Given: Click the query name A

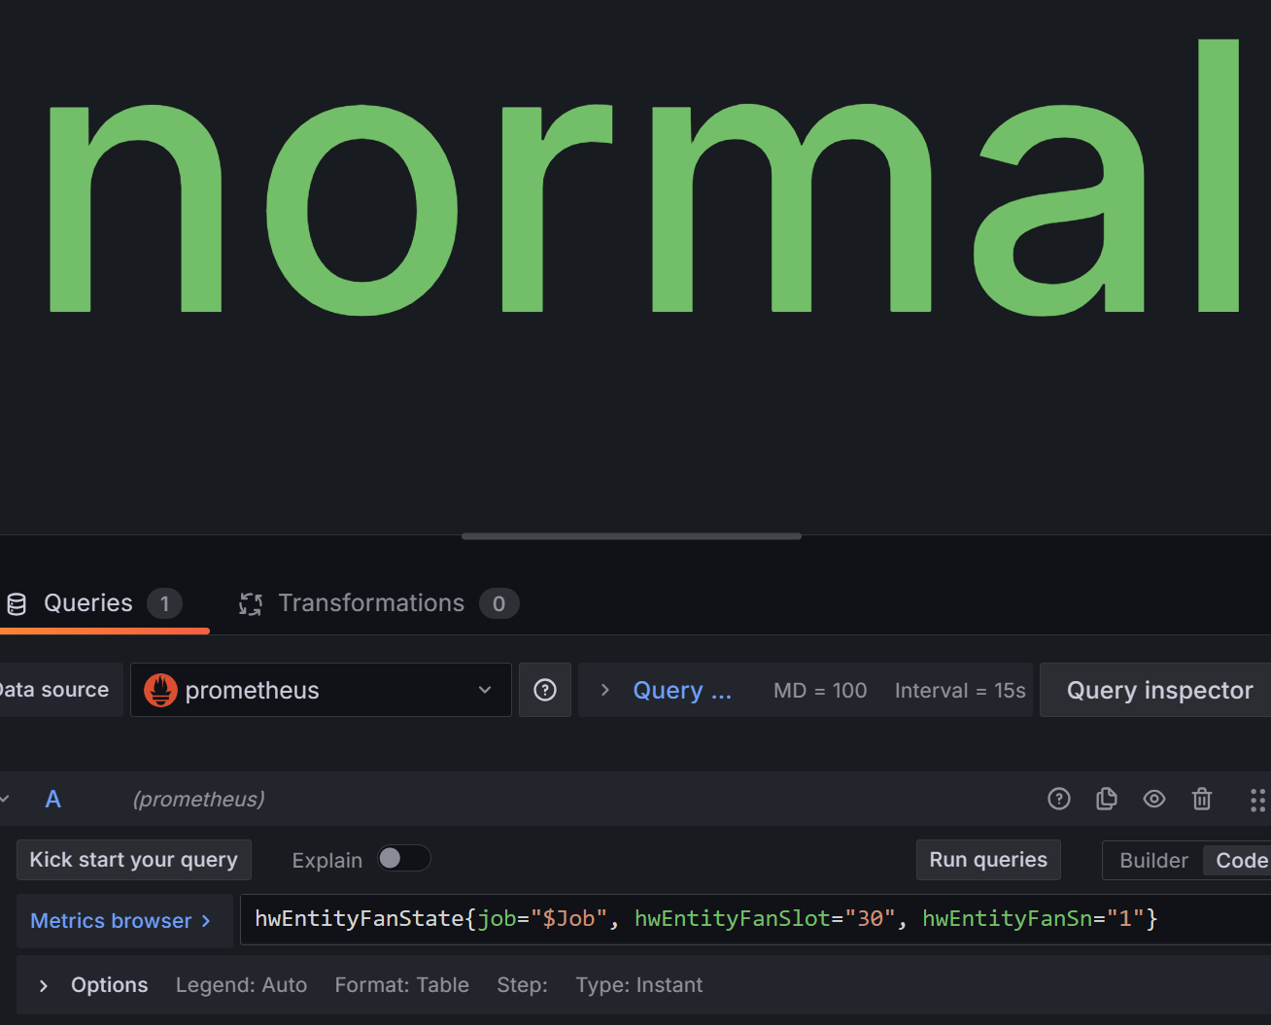Looking at the screenshot, I should coord(53,800).
